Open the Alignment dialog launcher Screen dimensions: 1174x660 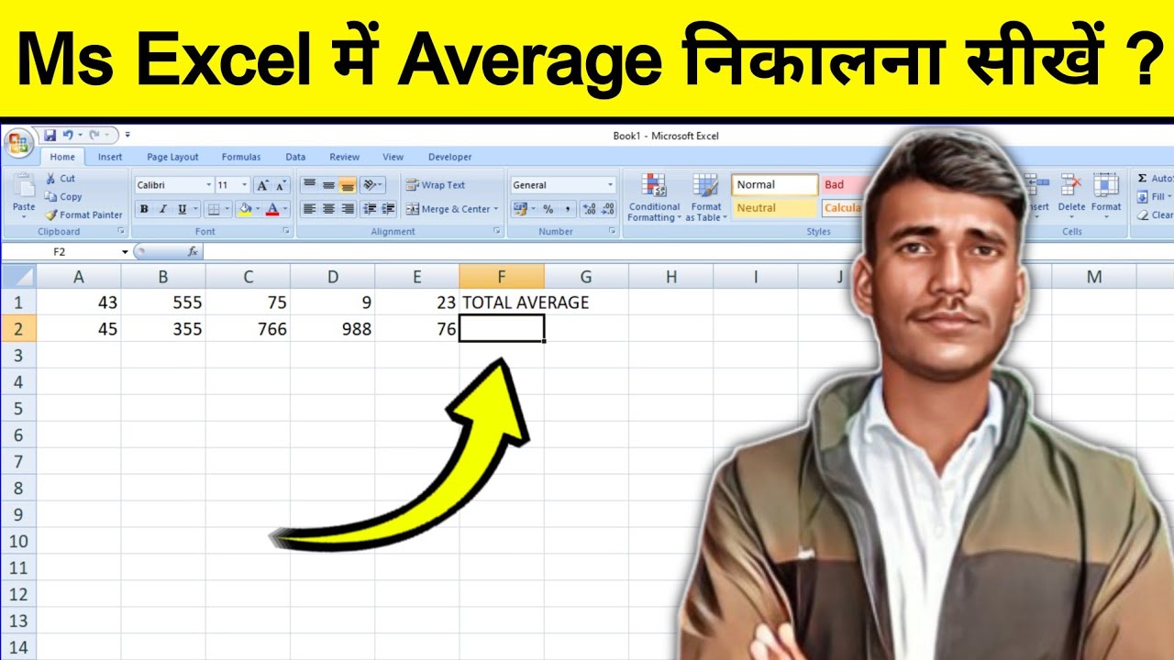click(498, 232)
